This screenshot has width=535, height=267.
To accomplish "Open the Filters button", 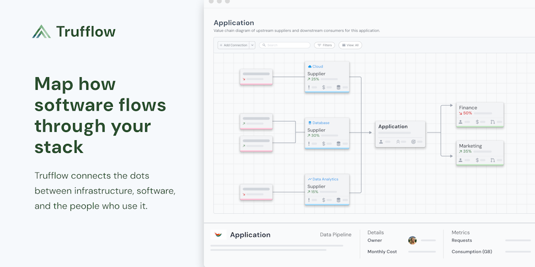I will [324, 45].
